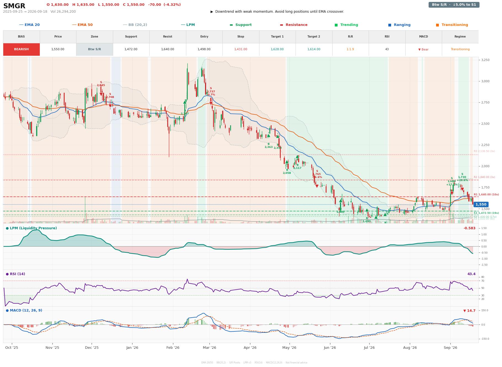Click the play arrow before the downtrend note
Viewport: 502px width, 367px height.
click(x=212, y=12)
